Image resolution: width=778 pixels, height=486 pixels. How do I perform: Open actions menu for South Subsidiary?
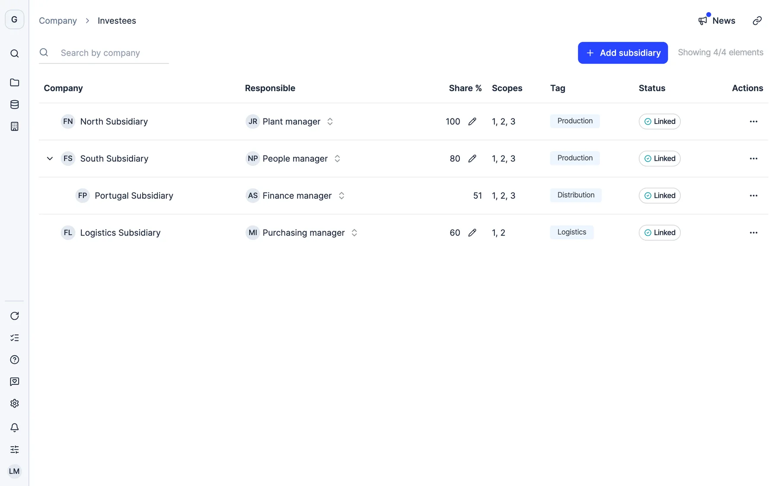tap(753, 159)
